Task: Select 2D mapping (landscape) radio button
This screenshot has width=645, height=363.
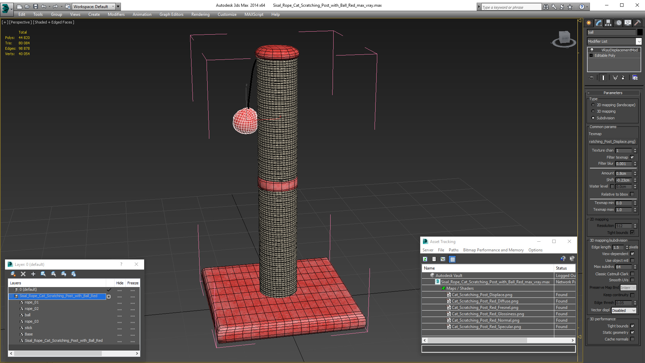Action: point(593,105)
